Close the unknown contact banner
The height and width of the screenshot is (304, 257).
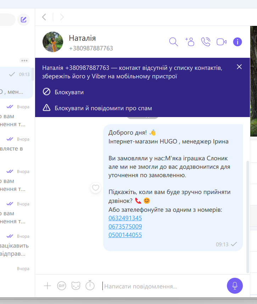[x=239, y=67]
